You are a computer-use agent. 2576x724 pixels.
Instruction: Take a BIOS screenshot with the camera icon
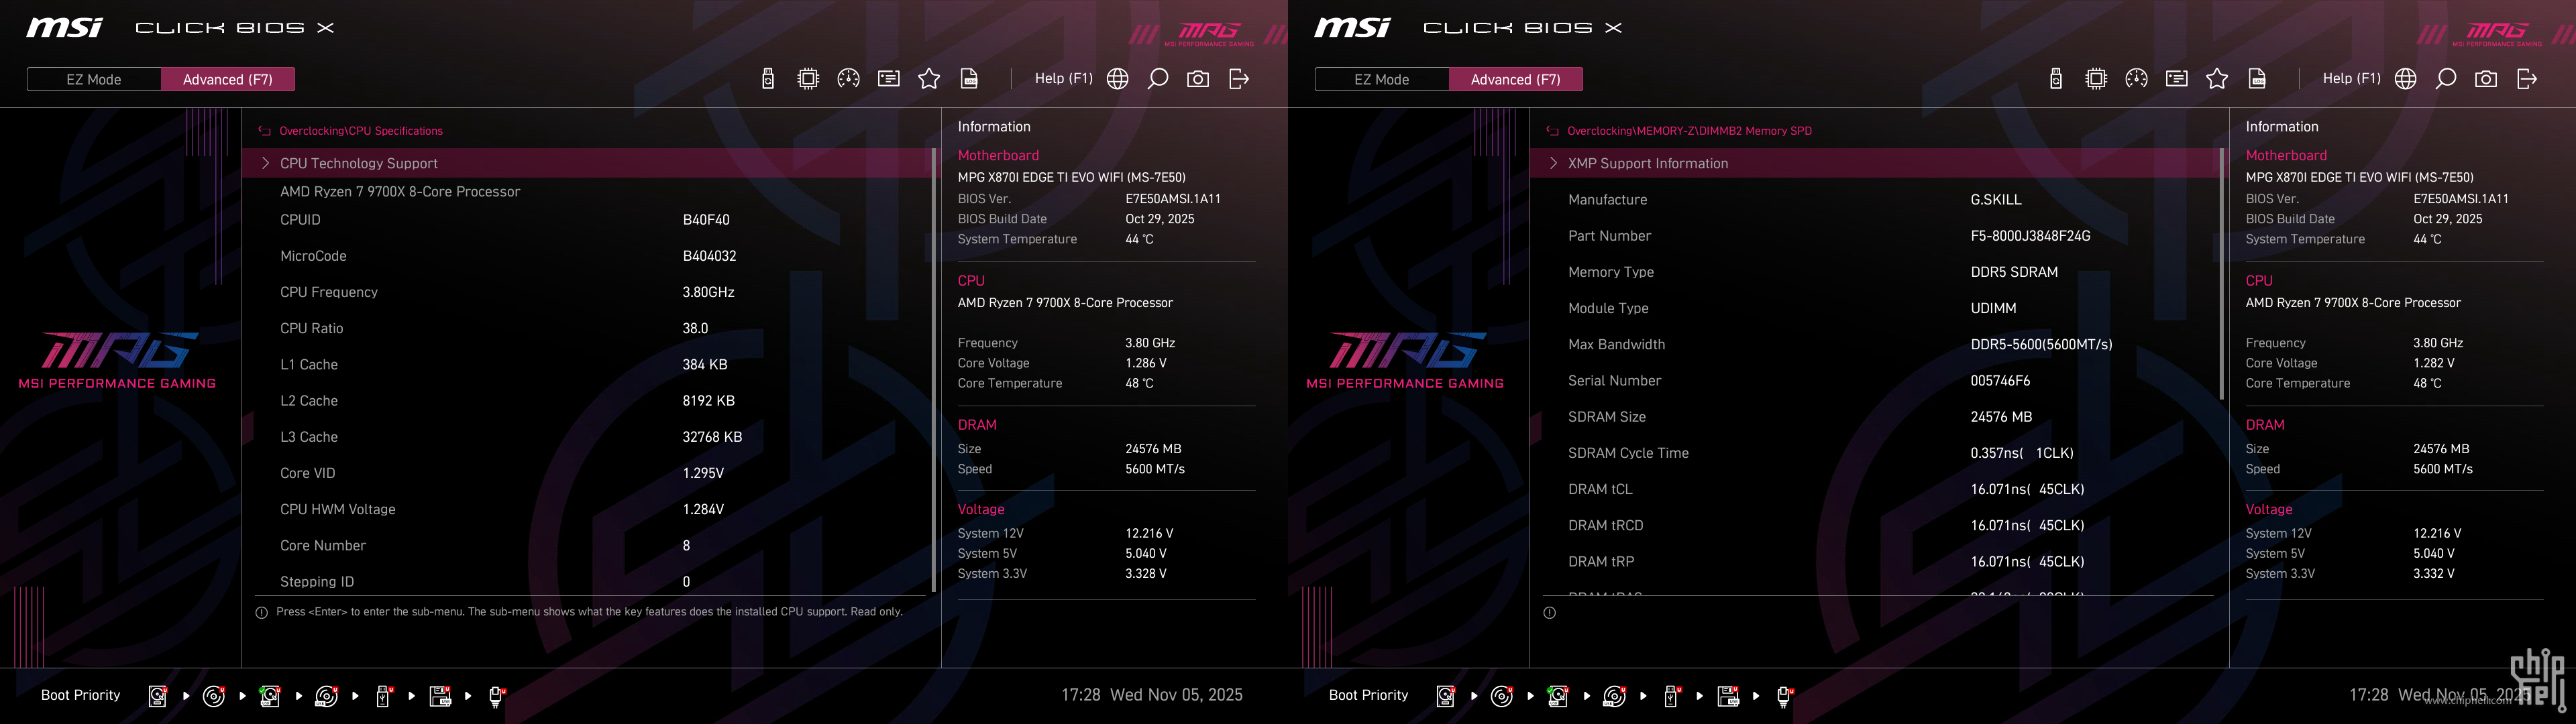pos(1197,78)
